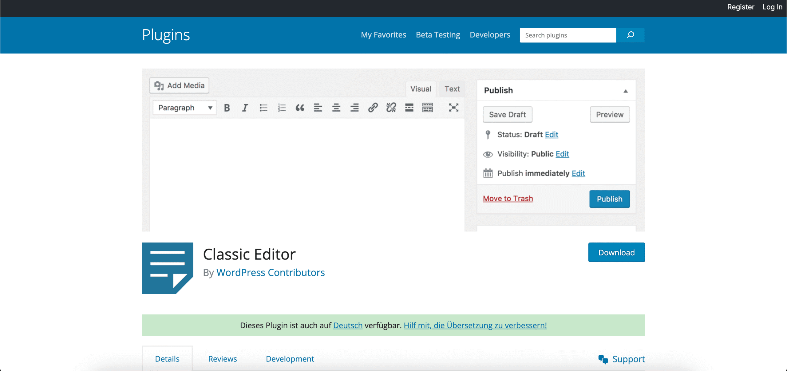
Task: Click Register in top bar
Action: pos(741,7)
